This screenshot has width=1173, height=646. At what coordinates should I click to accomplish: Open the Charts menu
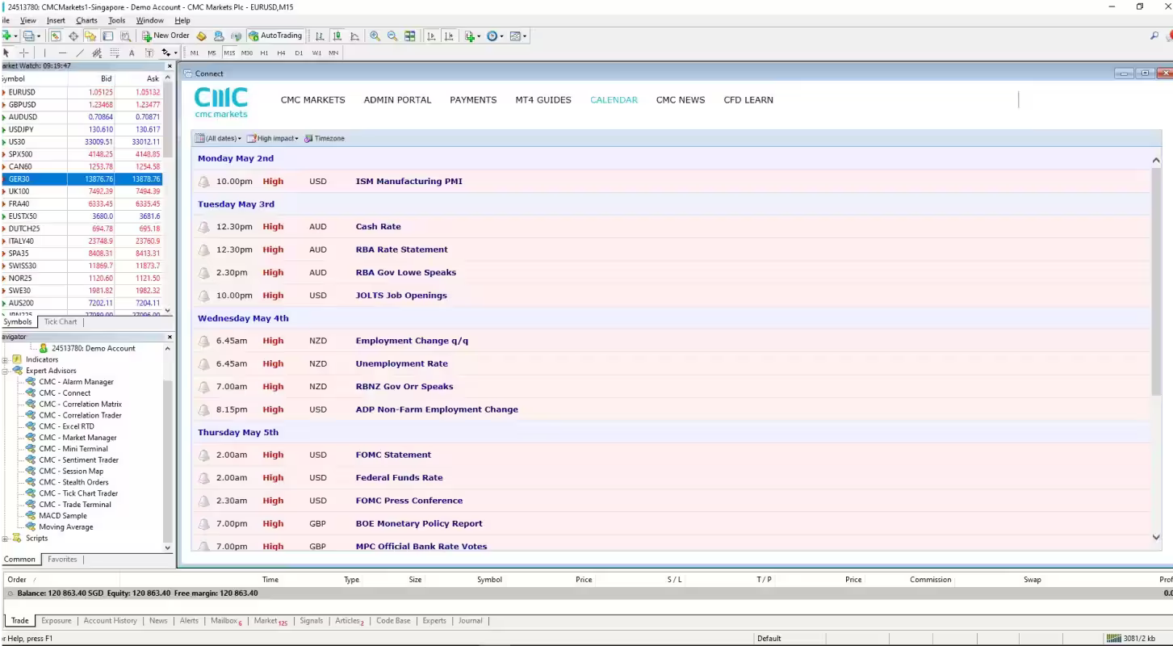tap(86, 20)
